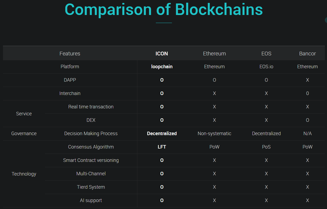Select the Technology category label
The height and width of the screenshot is (209, 327).
click(24, 174)
